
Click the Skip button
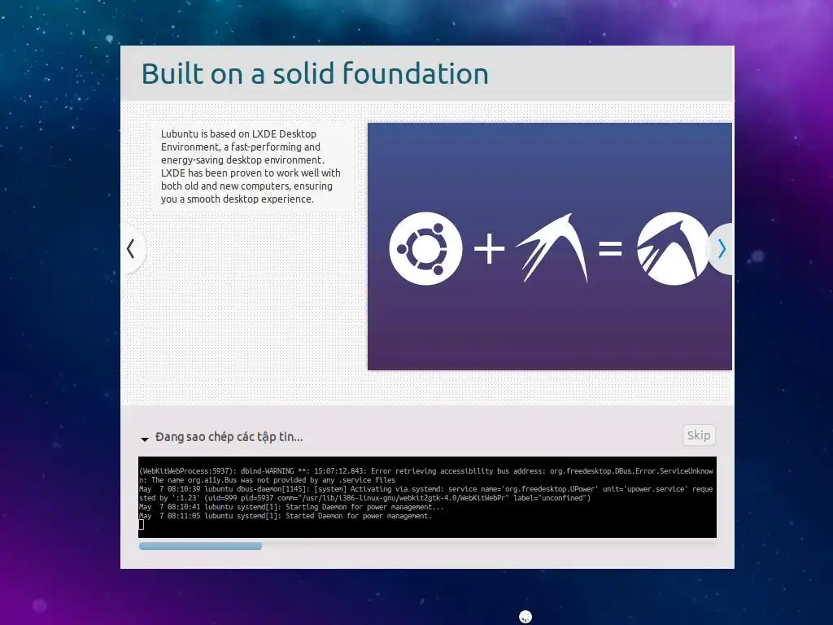pos(699,435)
